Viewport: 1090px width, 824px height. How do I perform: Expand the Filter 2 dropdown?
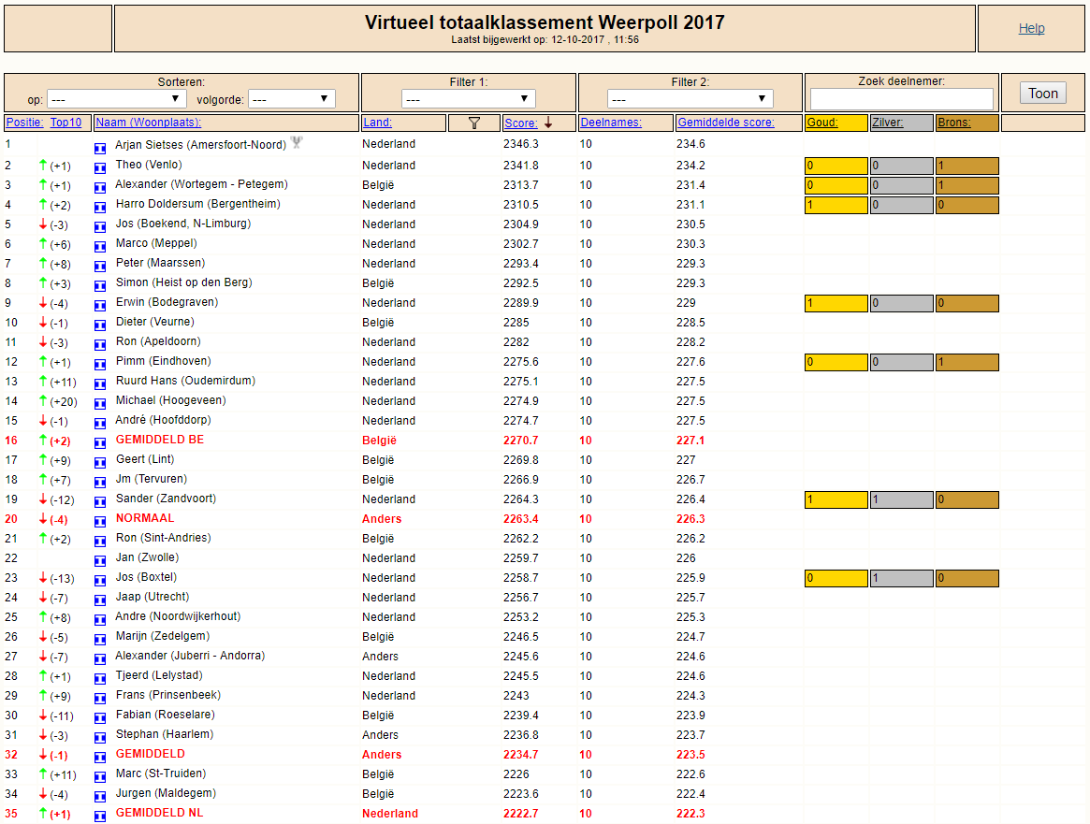690,99
